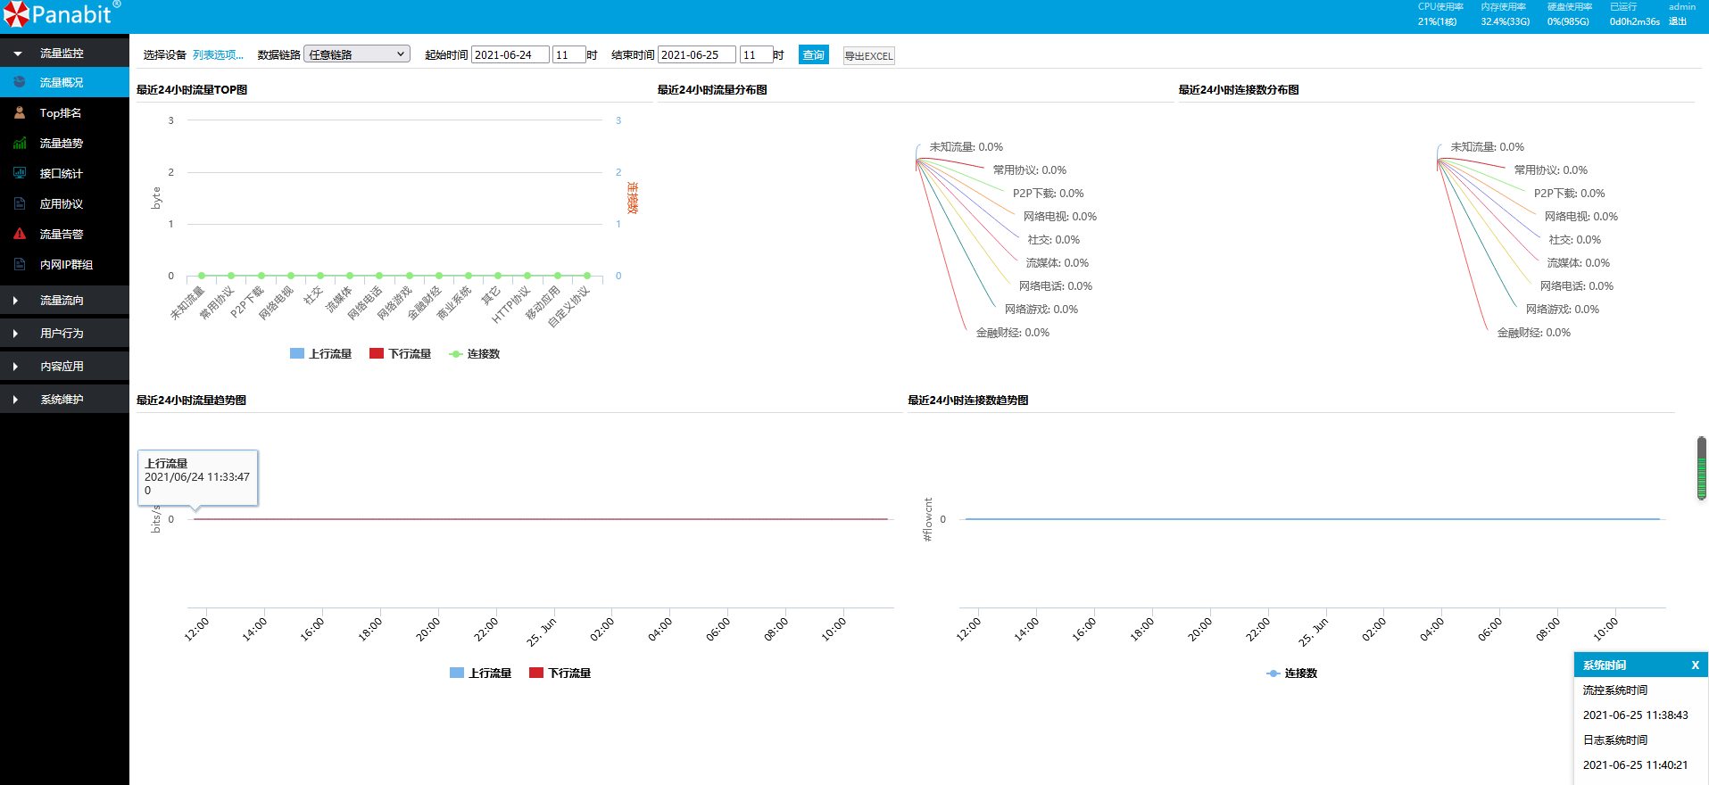Screen dimensions: 1709x785
Task: Click the start date field 2021-06-24
Action: 510,54
